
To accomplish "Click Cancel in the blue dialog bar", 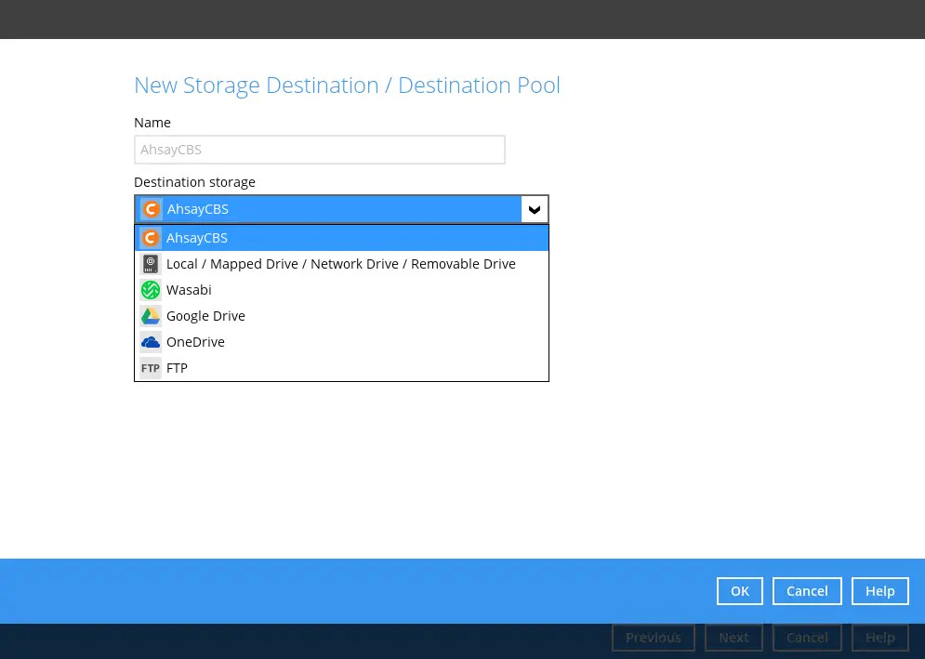I will click(806, 591).
